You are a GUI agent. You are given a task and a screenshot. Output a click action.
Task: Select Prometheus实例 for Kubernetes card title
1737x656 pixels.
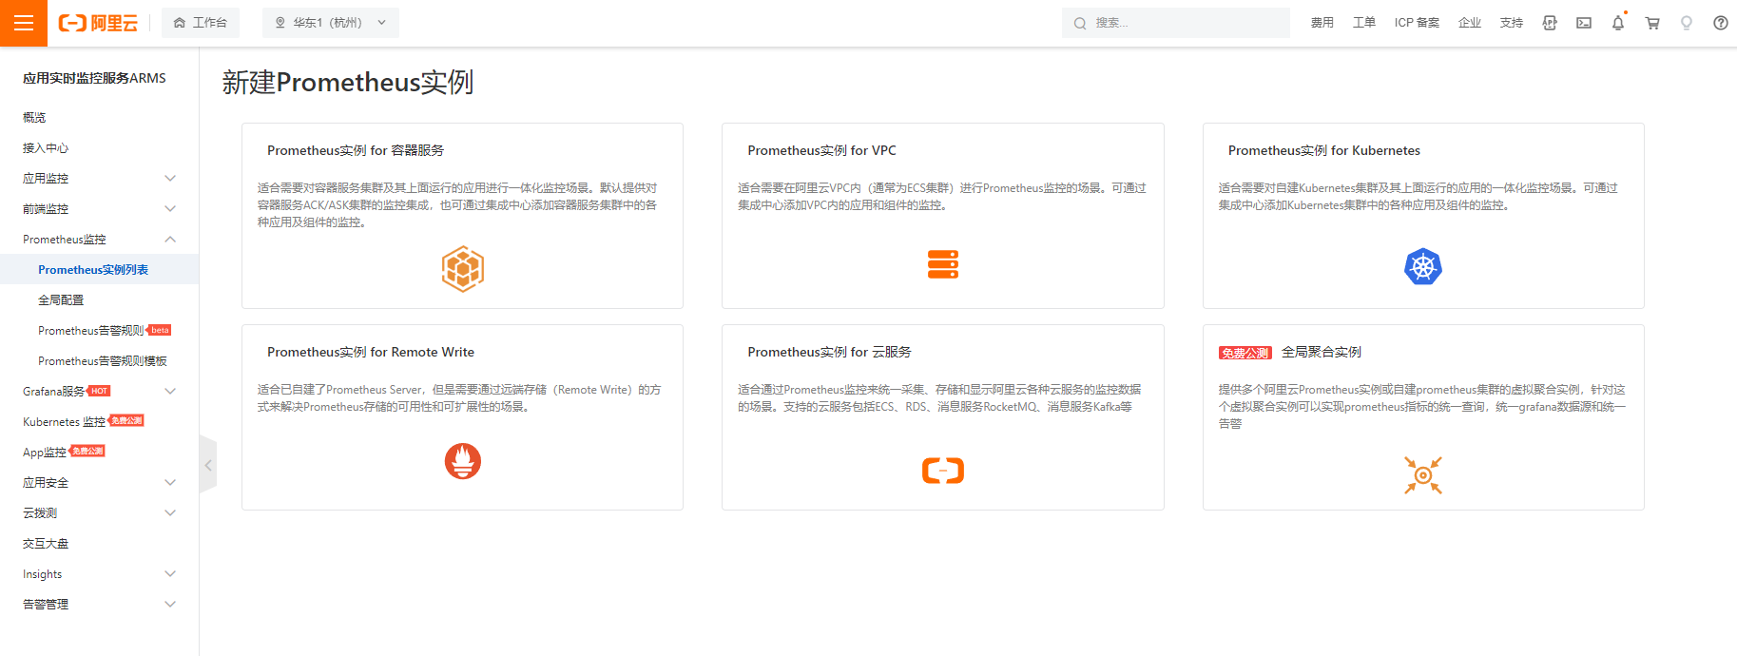click(x=1324, y=150)
